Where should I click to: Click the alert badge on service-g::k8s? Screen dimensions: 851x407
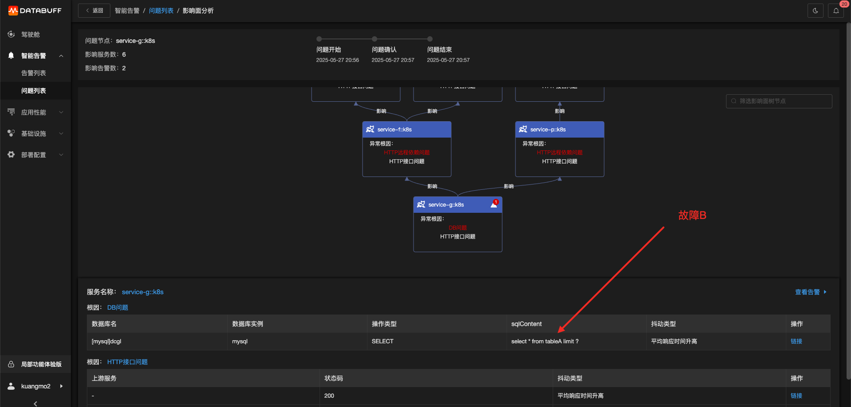point(494,203)
